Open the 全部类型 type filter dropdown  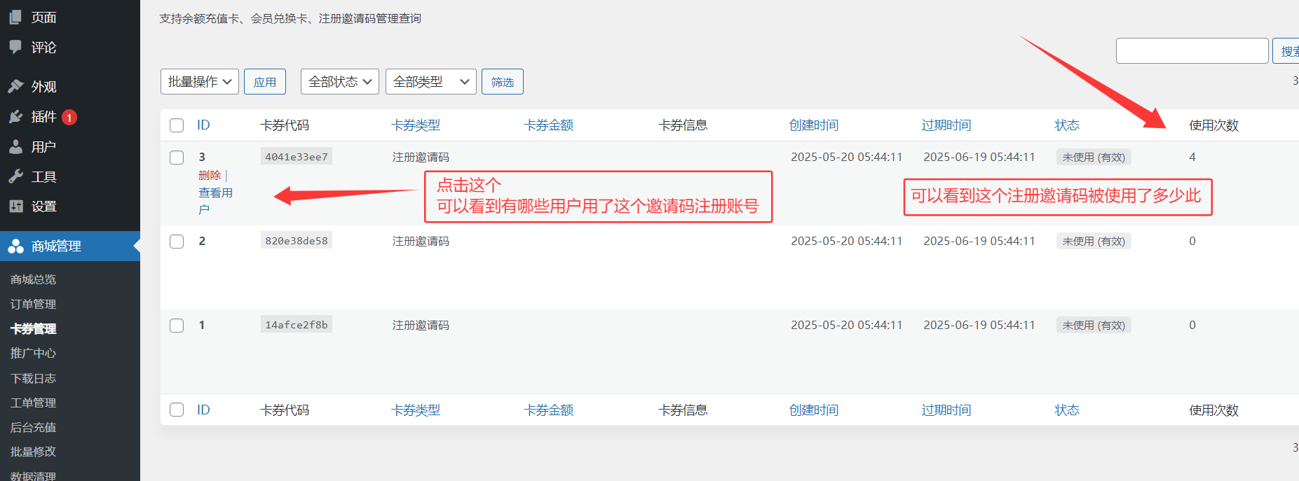click(x=430, y=82)
